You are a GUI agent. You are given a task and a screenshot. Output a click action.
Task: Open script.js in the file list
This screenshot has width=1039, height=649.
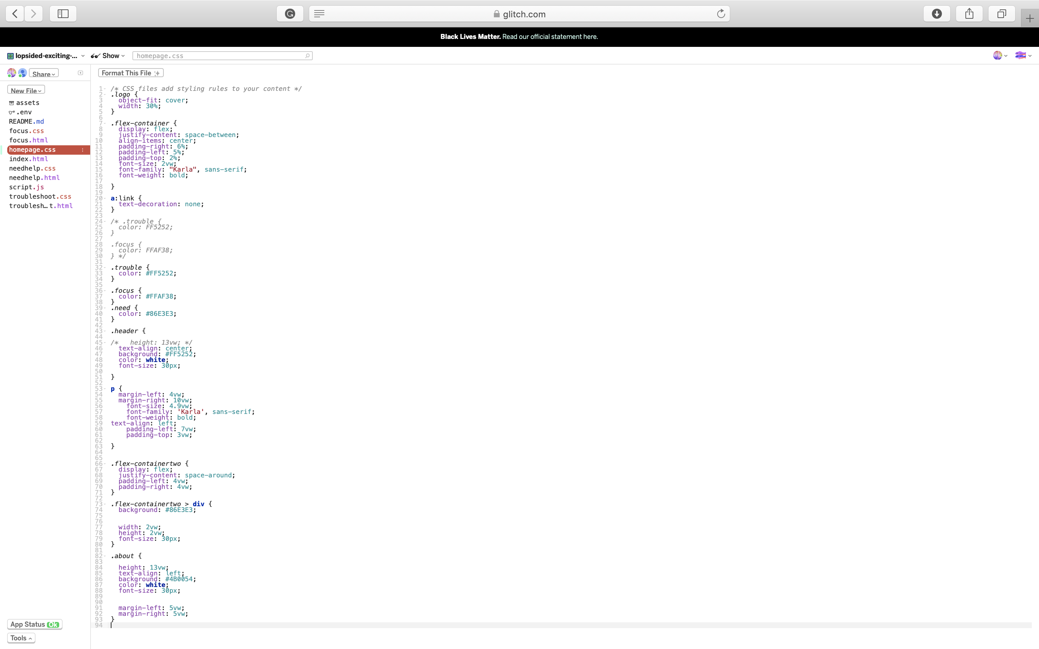coord(26,187)
